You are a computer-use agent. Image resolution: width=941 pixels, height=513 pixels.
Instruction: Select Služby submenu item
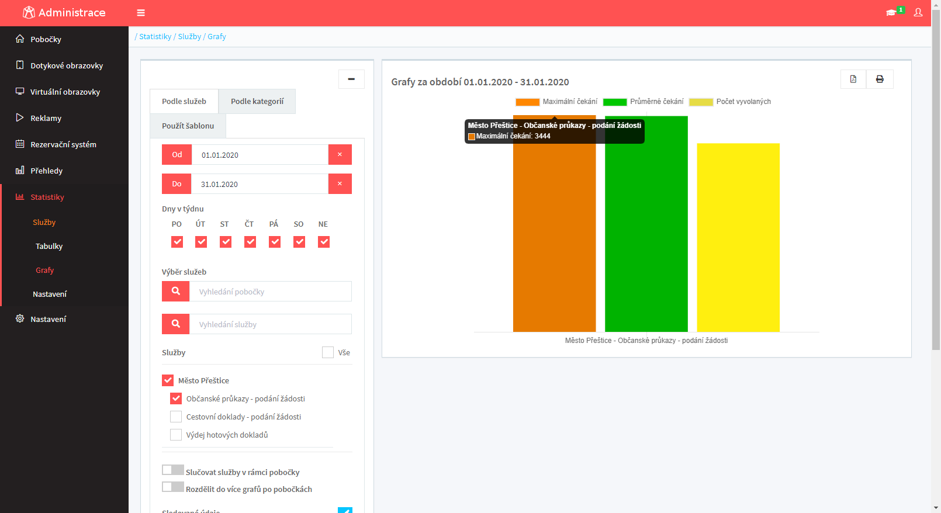(44, 222)
